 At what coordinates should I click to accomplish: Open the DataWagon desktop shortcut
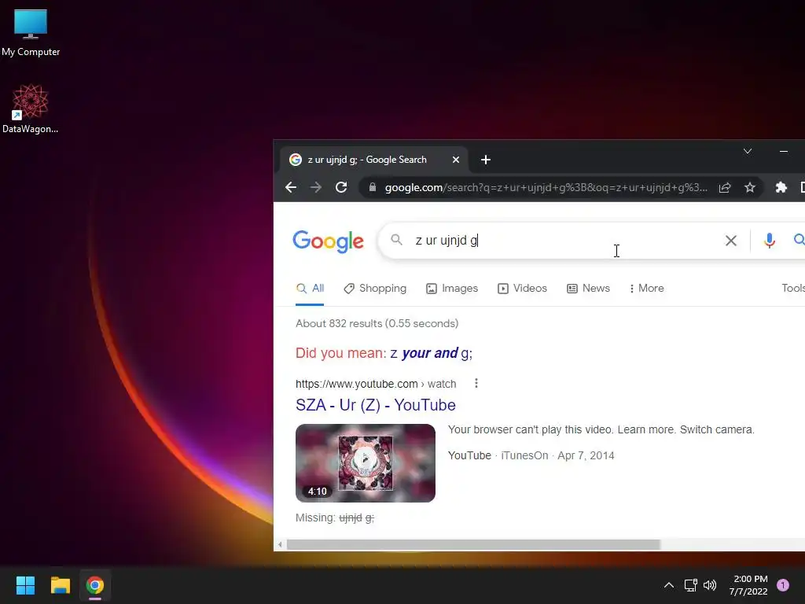click(x=31, y=109)
